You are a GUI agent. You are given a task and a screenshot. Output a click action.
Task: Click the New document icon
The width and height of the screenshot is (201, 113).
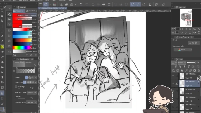click(61, 4)
